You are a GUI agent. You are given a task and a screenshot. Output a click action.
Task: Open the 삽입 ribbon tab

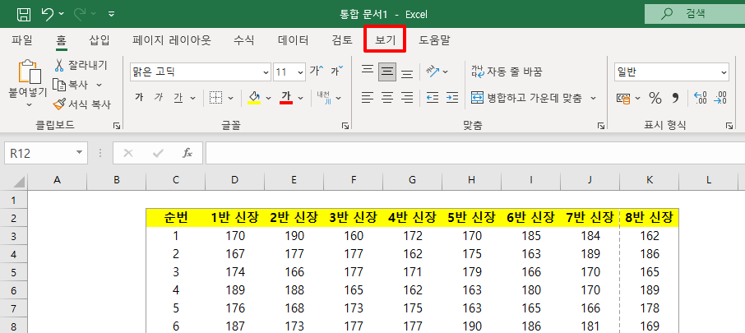click(99, 40)
